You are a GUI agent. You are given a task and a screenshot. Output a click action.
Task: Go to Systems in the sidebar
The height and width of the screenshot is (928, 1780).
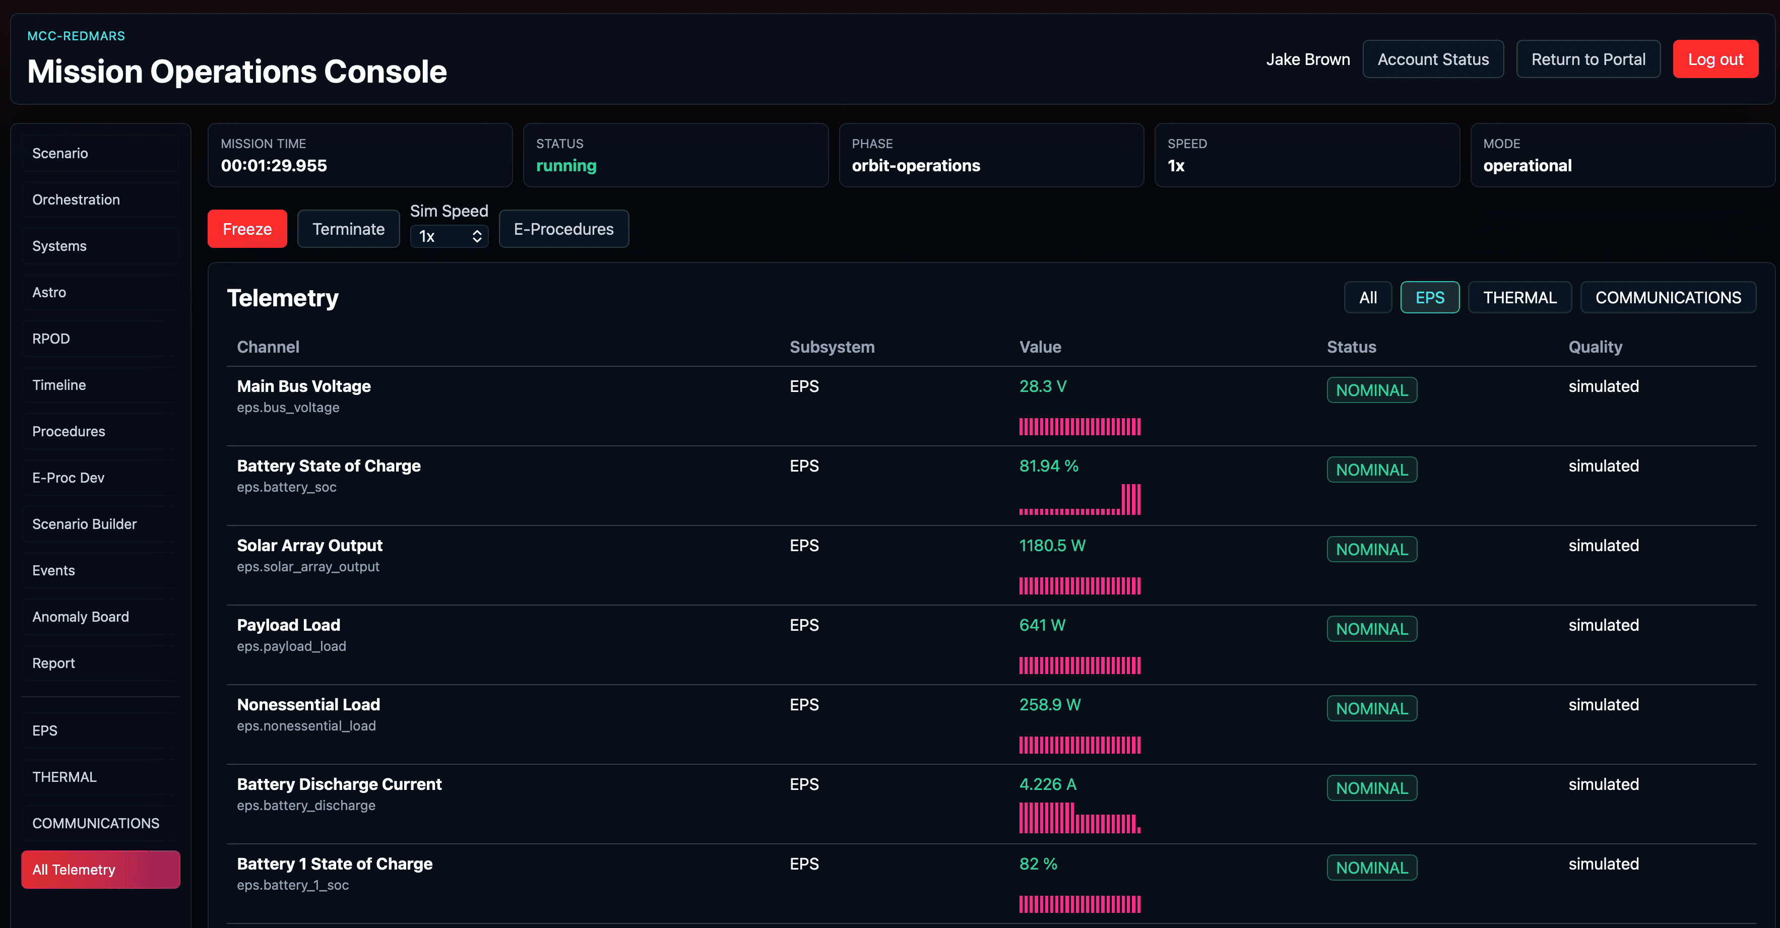101,246
